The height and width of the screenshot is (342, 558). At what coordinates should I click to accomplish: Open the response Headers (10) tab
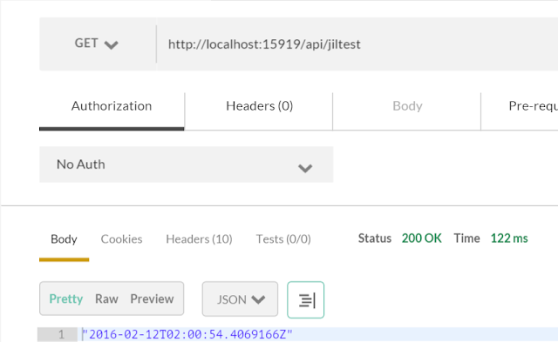(199, 239)
